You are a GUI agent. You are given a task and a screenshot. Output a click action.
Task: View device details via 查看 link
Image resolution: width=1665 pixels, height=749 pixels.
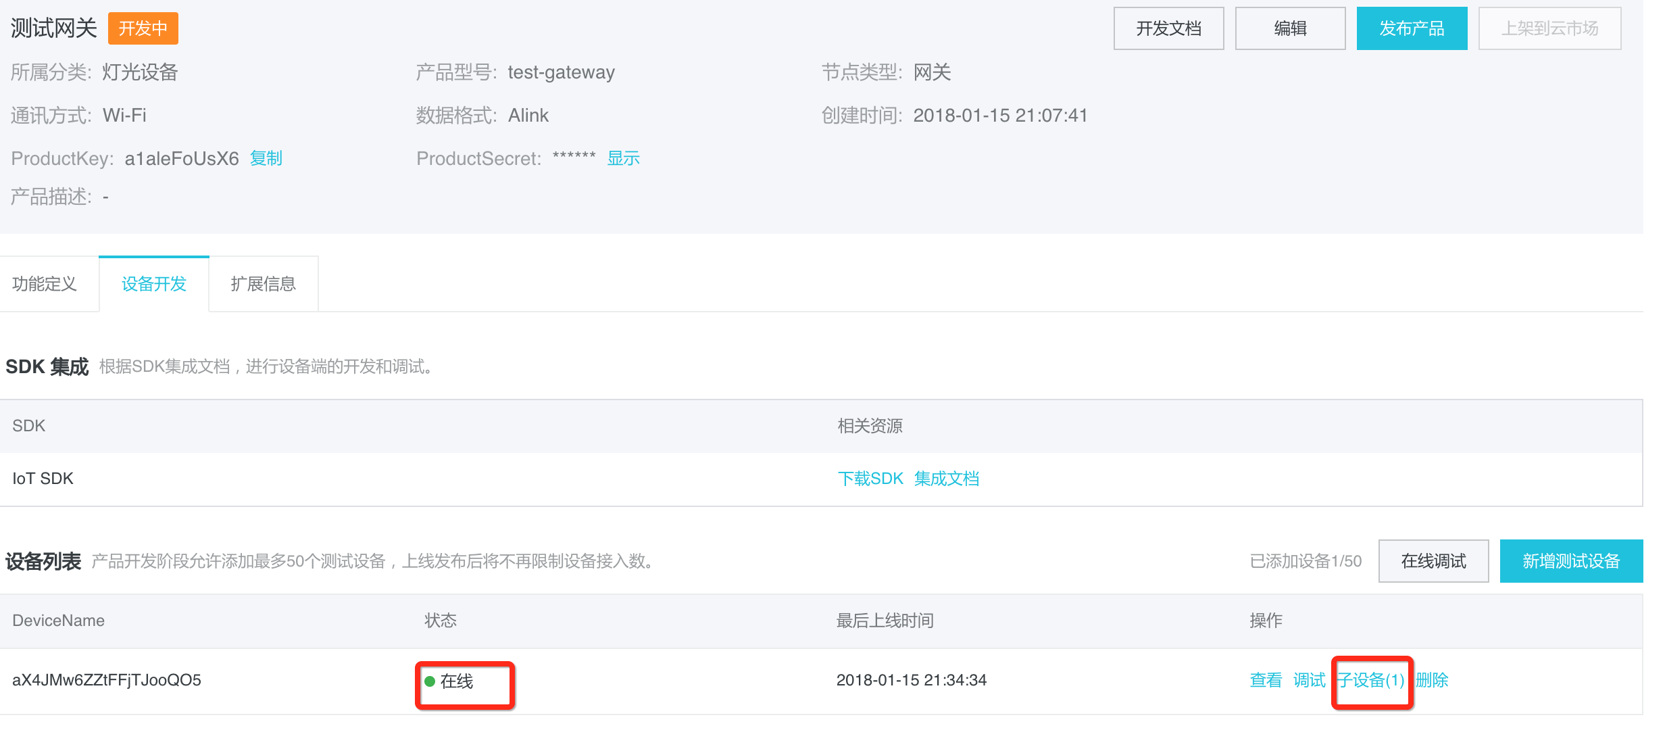coord(1266,680)
